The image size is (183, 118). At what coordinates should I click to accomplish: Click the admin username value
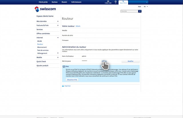(x=84, y=56)
